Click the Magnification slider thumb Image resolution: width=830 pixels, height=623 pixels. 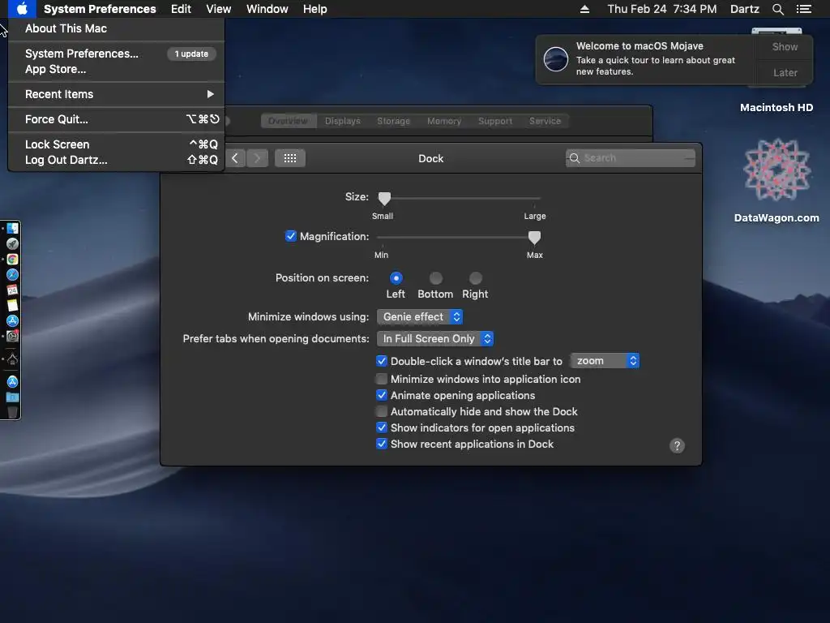tap(534, 238)
